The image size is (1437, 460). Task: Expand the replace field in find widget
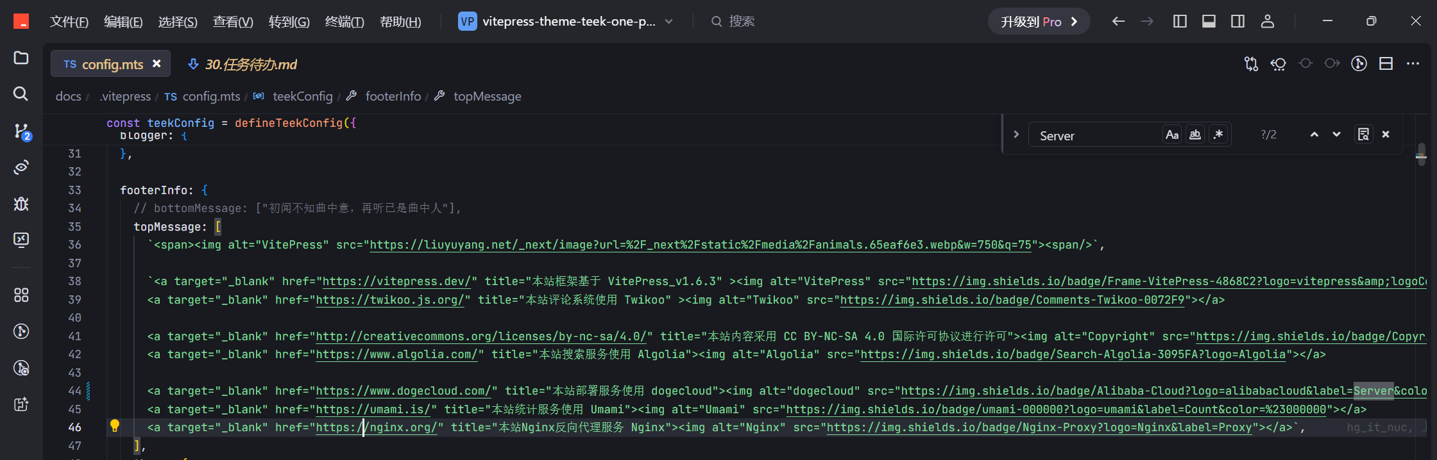(x=1016, y=135)
